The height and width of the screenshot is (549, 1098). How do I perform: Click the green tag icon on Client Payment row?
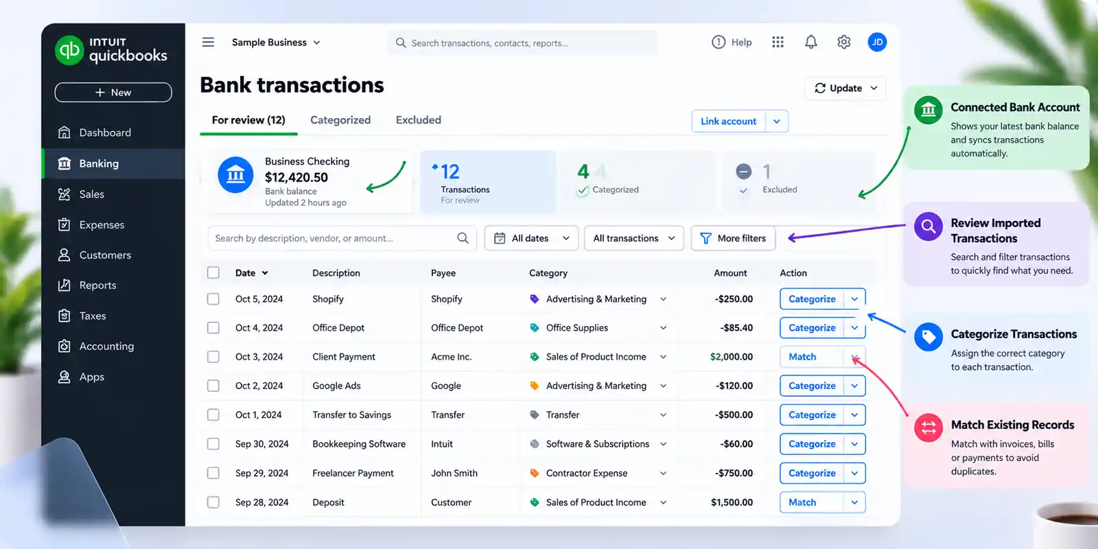click(x=535, y=357)
